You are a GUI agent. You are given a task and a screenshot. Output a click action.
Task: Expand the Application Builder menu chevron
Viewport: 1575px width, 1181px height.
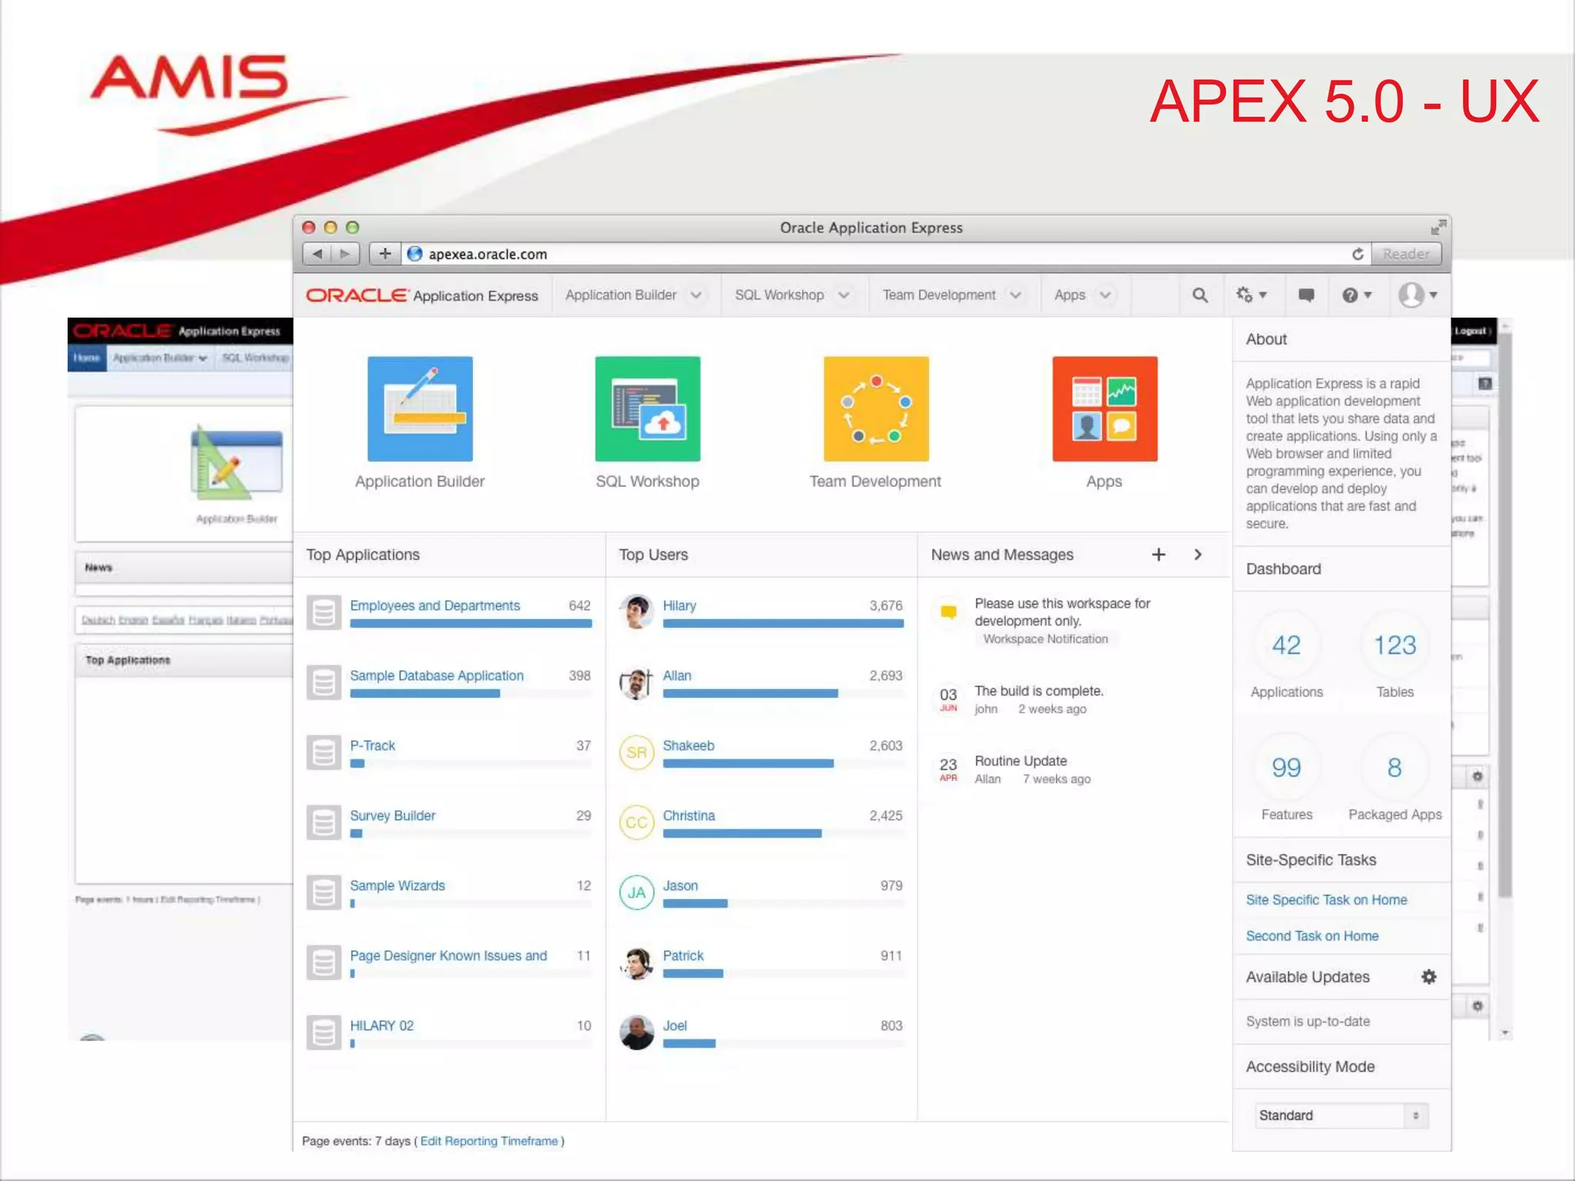696,295
